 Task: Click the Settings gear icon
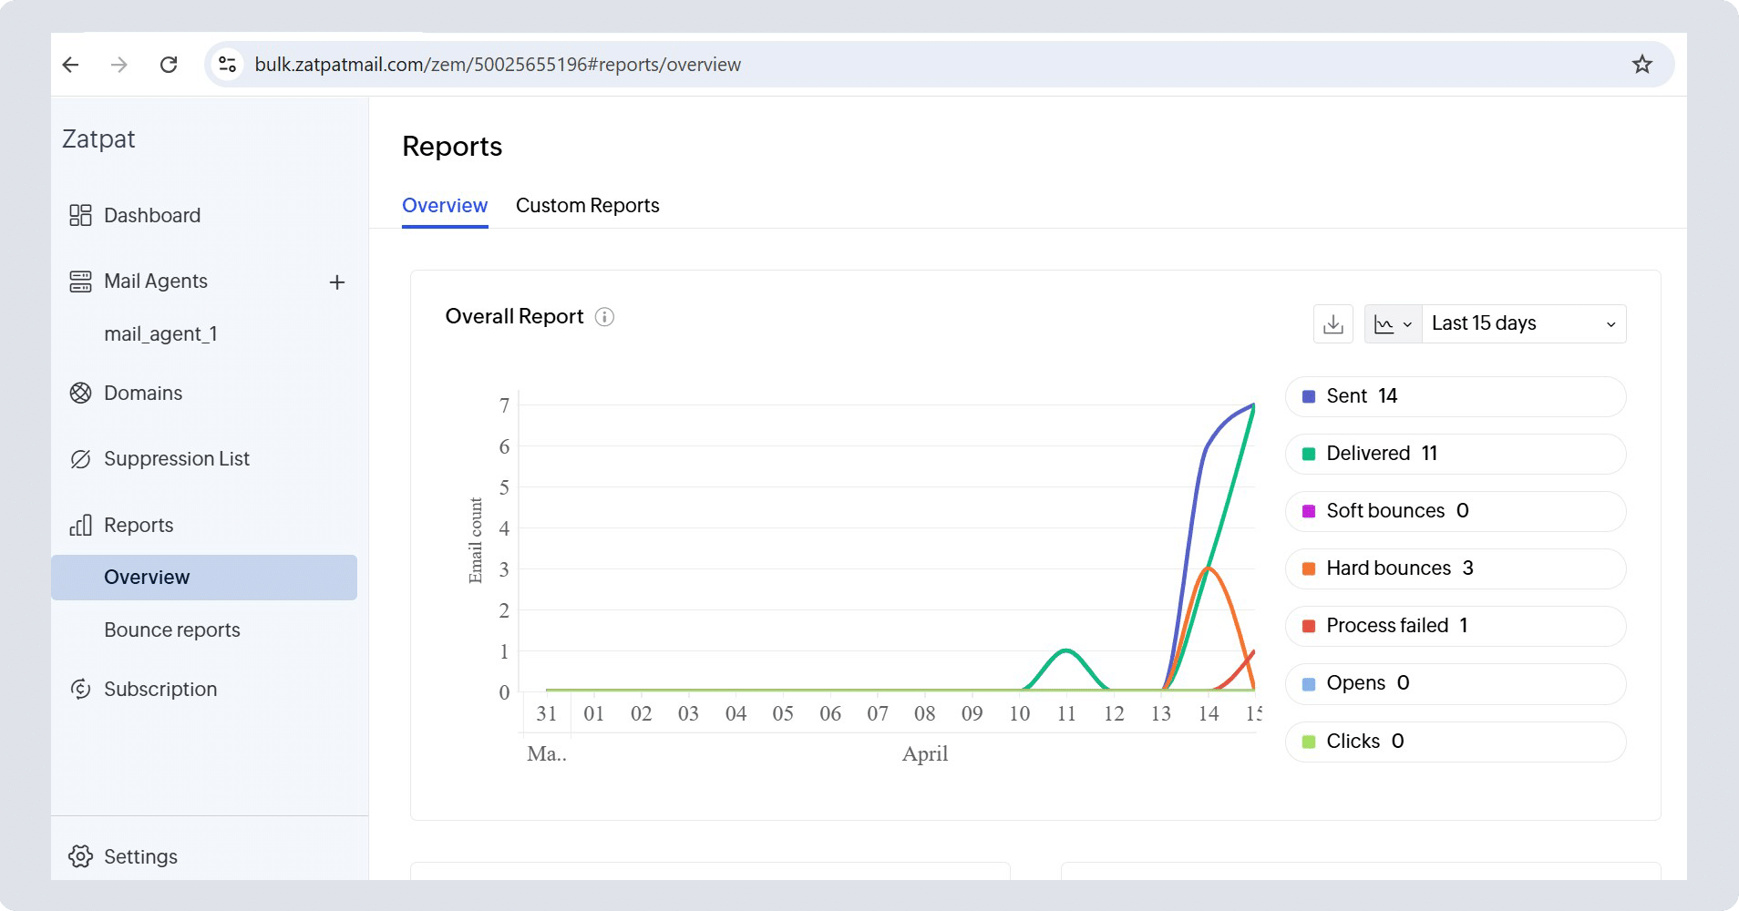tap(80, 857)
